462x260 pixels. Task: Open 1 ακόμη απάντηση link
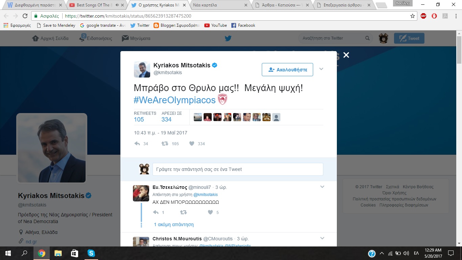tap(174, 224)
